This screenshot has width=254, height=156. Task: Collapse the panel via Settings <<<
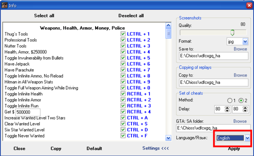tap(155, 148)
